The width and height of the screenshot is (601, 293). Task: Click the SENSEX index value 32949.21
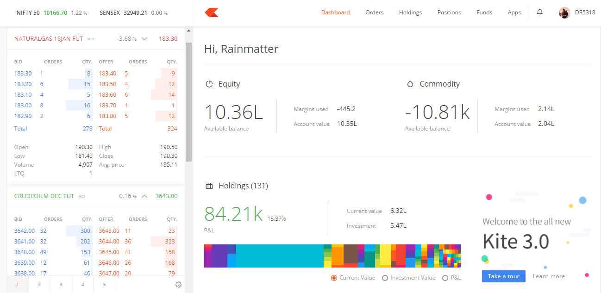coord(136,12)
